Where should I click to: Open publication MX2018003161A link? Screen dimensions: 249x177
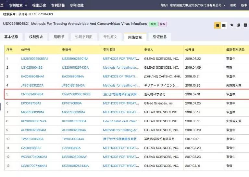[32, 112]
